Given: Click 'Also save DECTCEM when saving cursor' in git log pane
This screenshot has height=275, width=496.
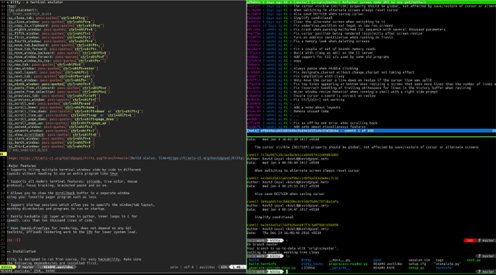Looking at the screenshot, I should coord(290,194).
